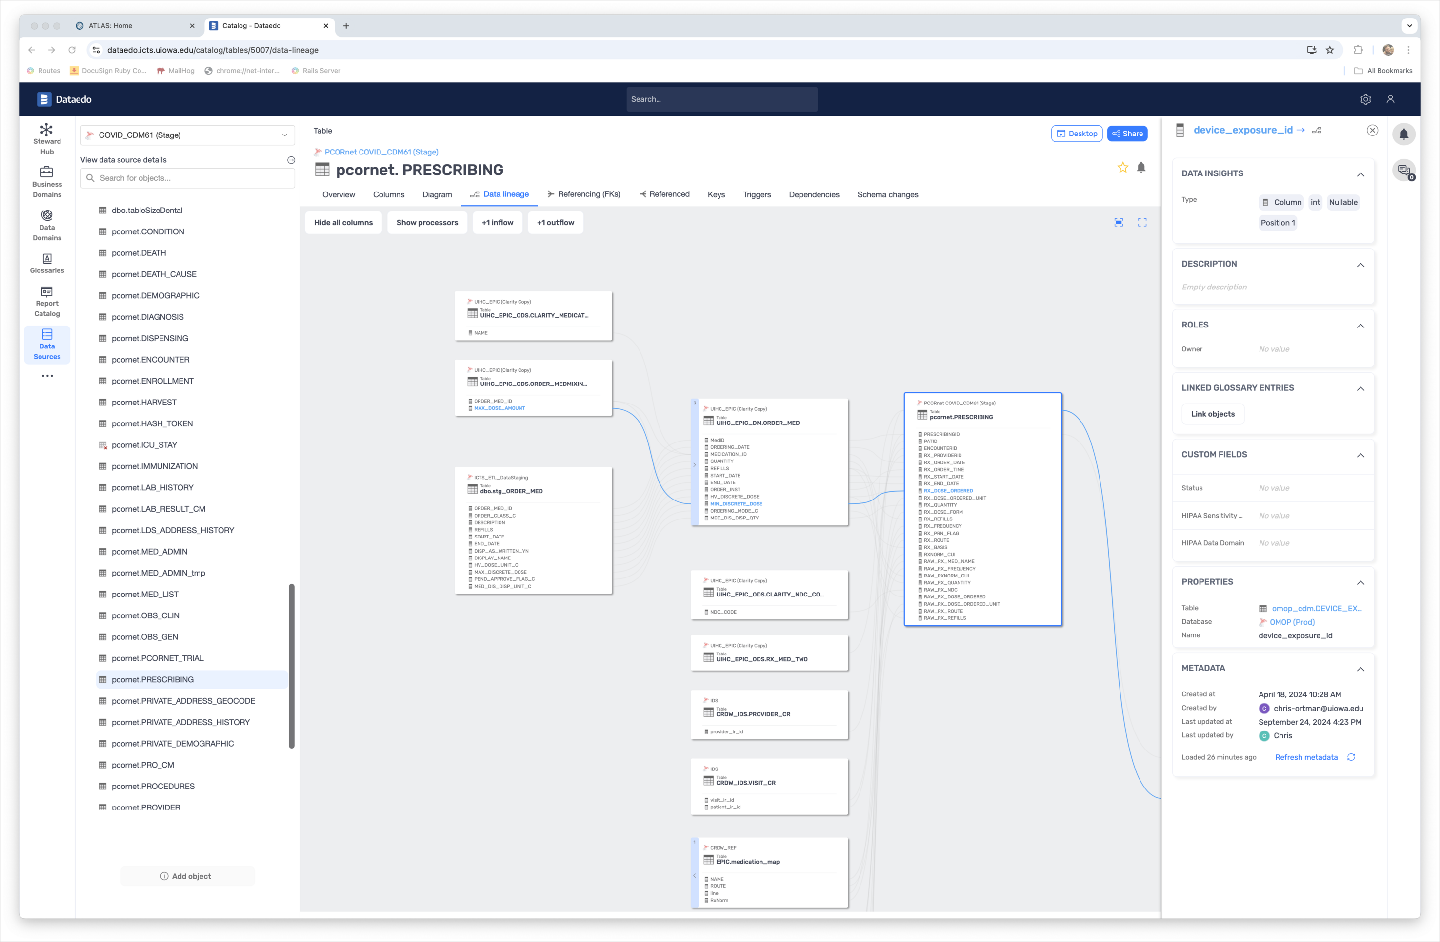Collapse the Metadata section
Screen dimensions: 1440x942
(1360, 669)
